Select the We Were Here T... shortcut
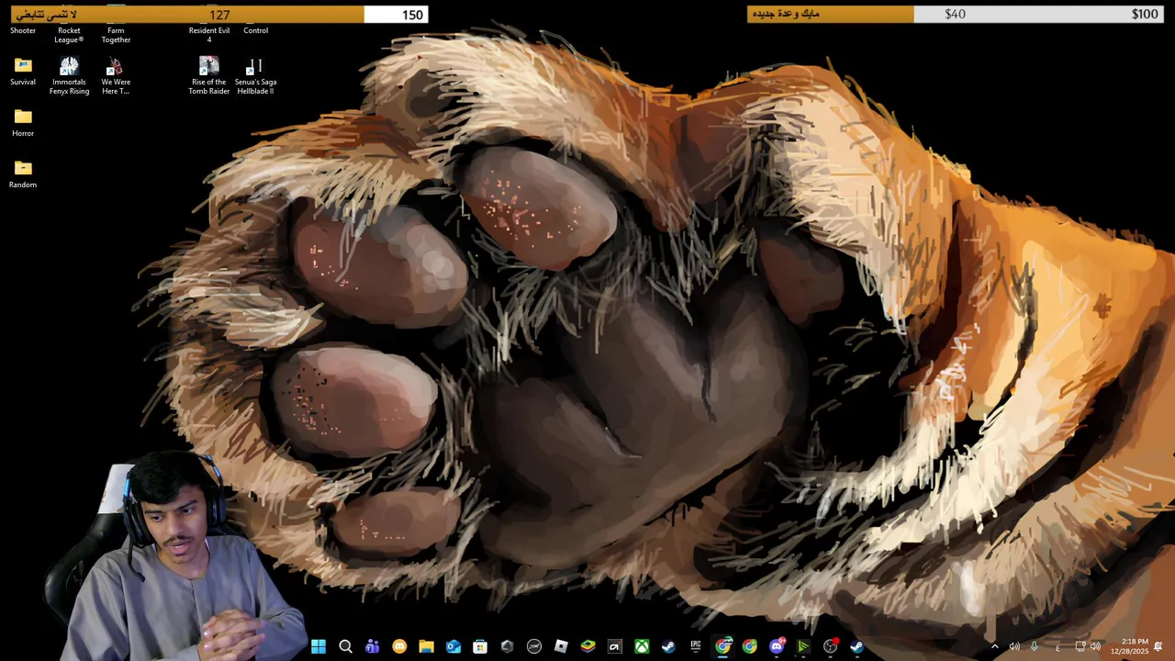The image size is (1175, 661). point(116,76)
